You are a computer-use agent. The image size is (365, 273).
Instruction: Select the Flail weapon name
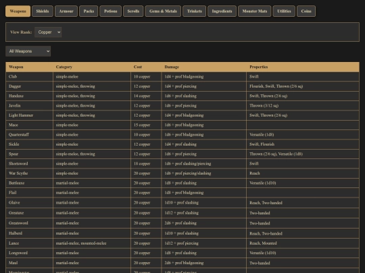13,193
